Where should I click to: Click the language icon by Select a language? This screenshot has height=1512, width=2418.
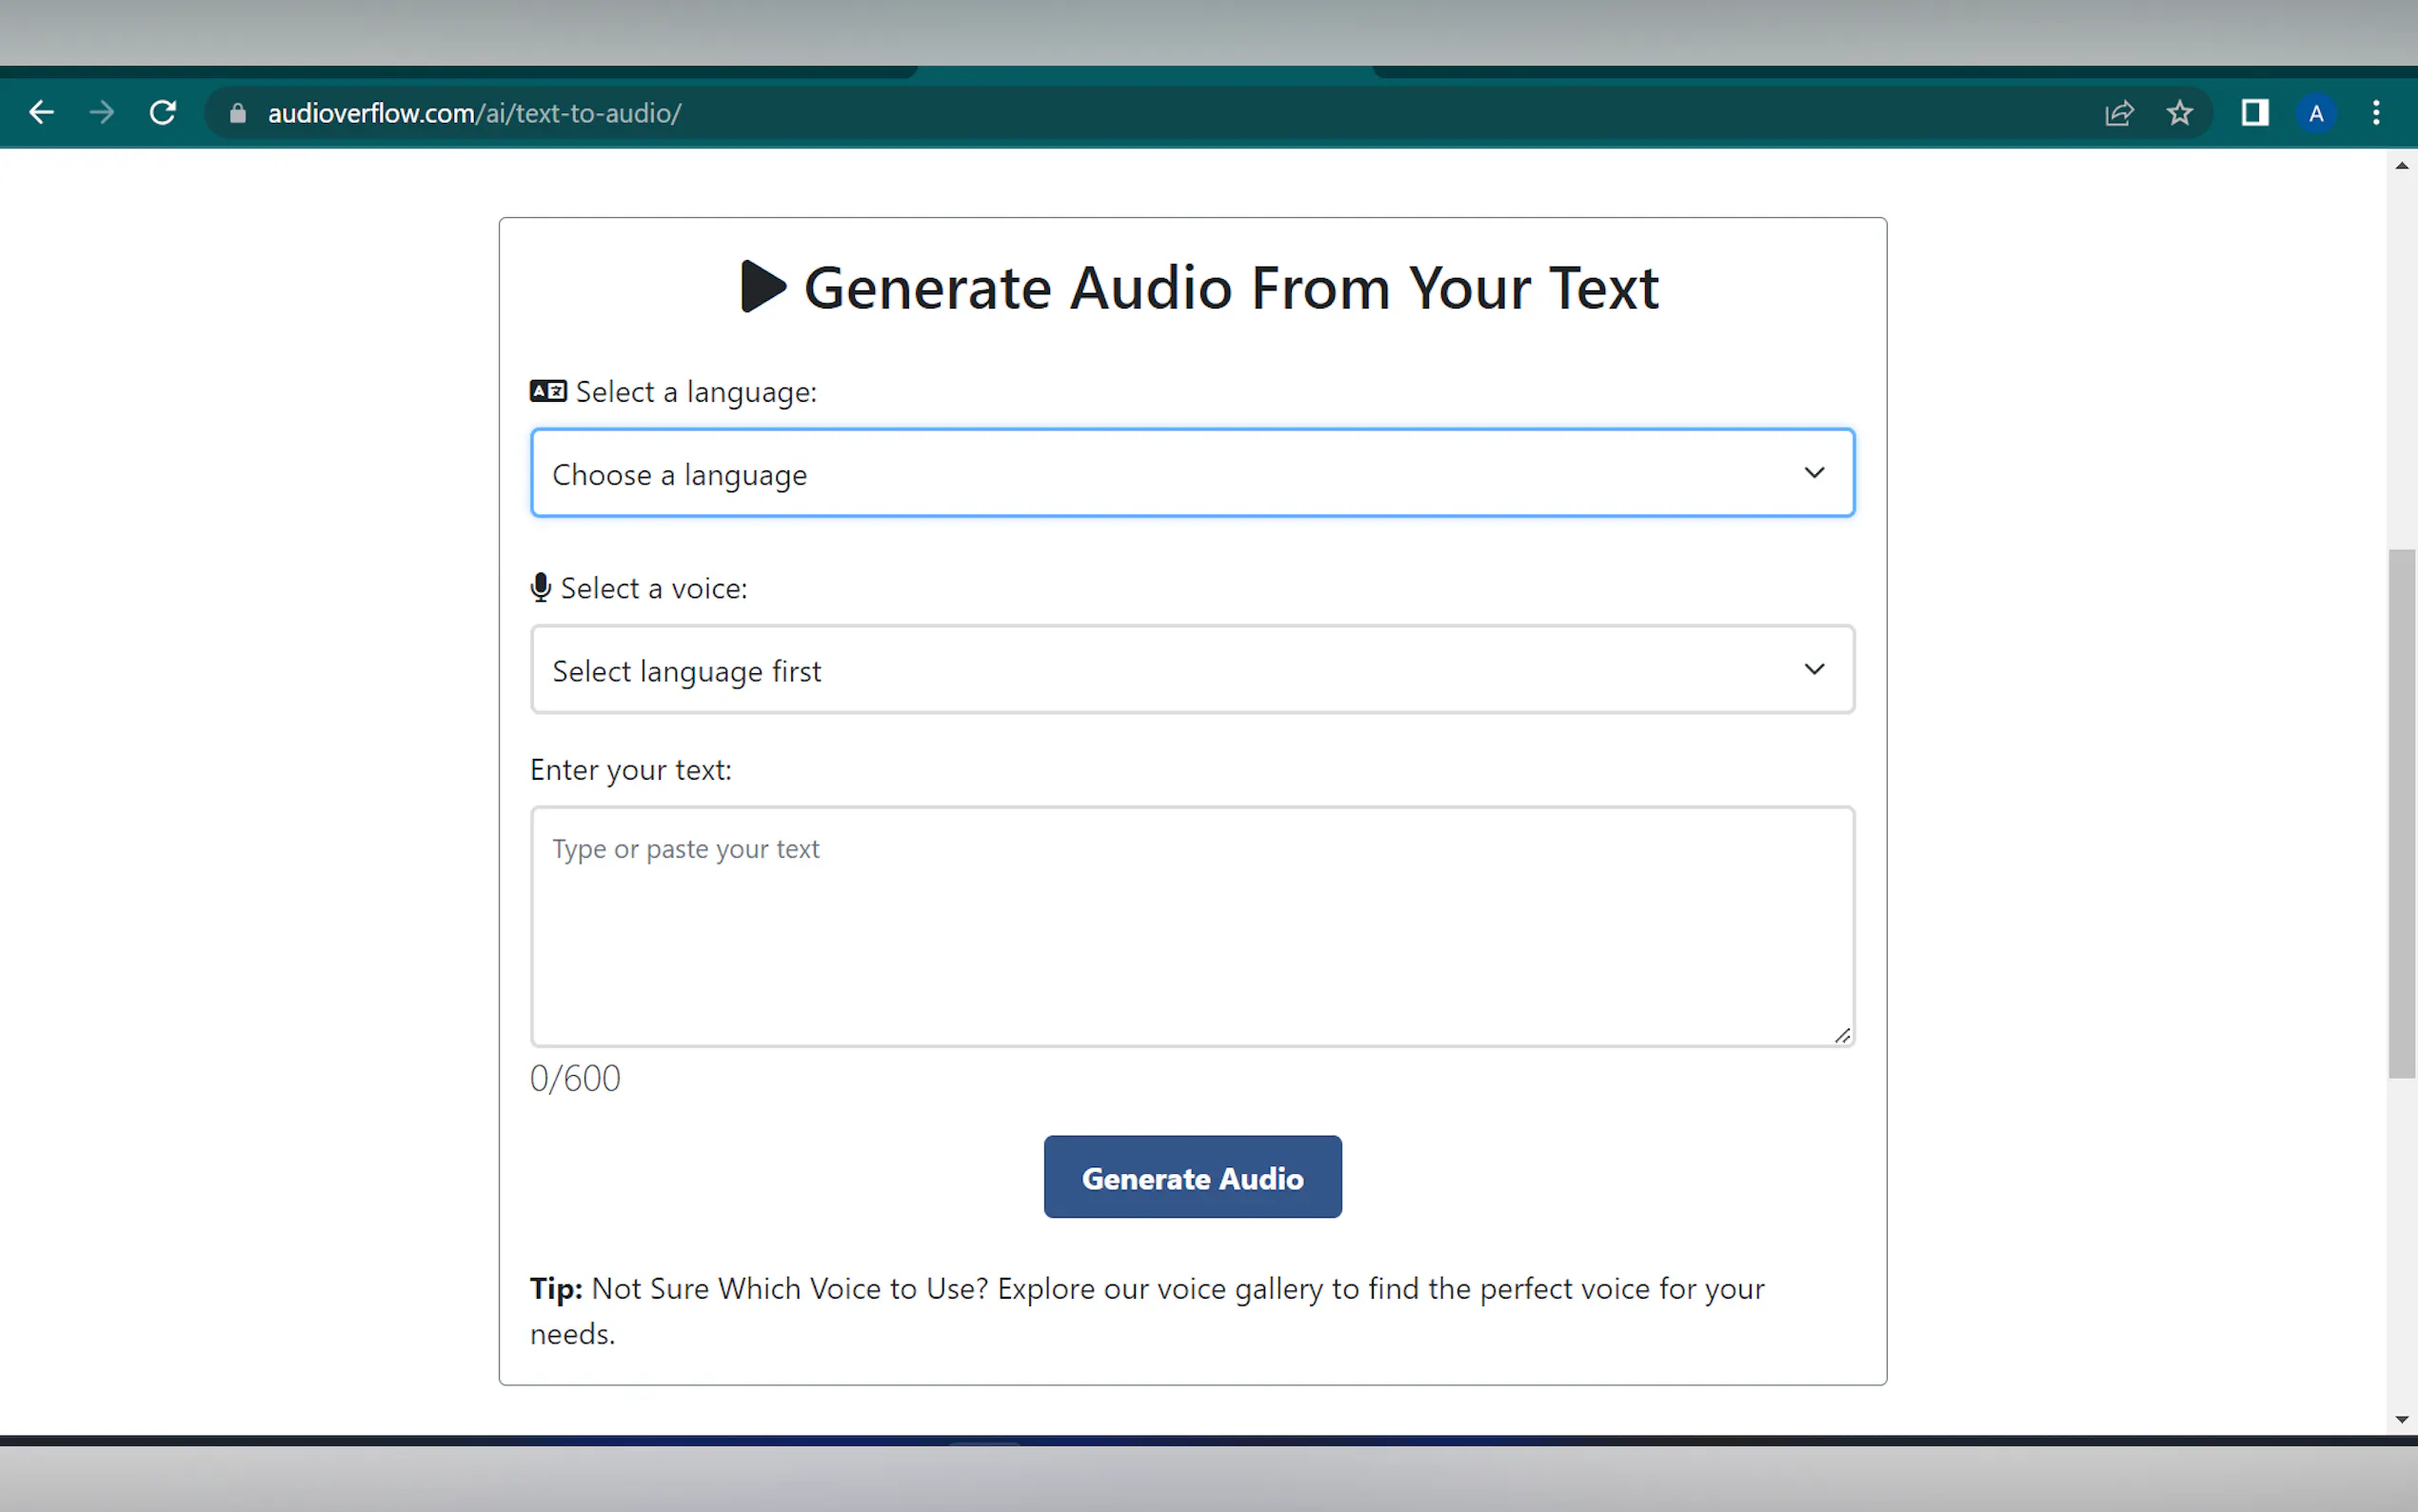coord(547,391)
